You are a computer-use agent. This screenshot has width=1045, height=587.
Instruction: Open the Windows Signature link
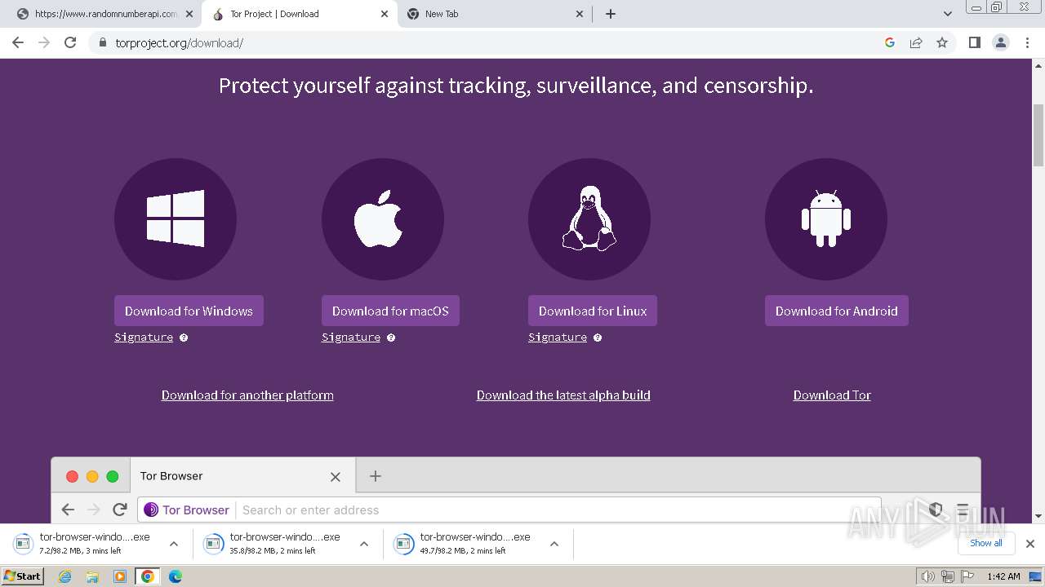[x=144, y=338]
